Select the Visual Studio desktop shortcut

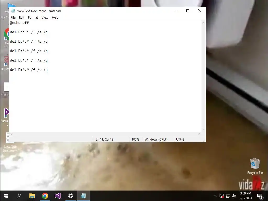click(x=6, y=117)
